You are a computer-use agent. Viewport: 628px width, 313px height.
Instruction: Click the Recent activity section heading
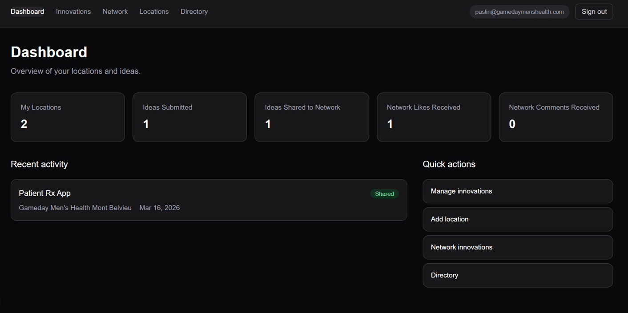tap(39, 164)
